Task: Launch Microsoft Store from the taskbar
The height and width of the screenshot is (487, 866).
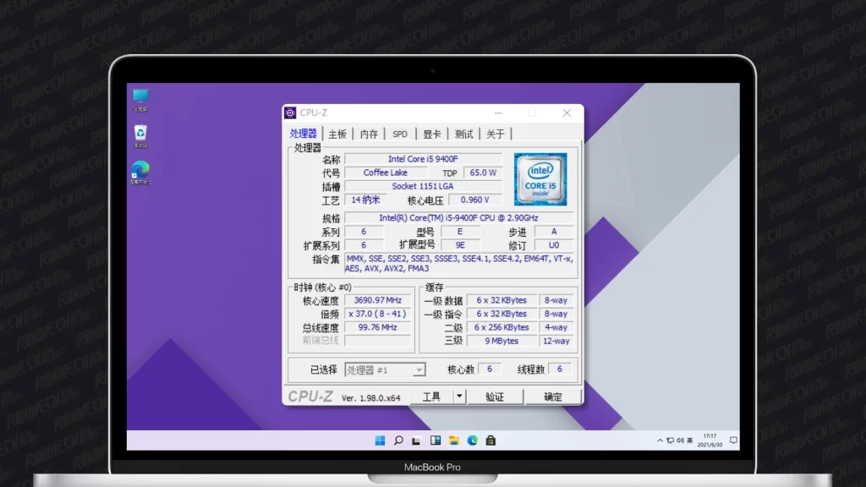Action: tap(491, 440)
